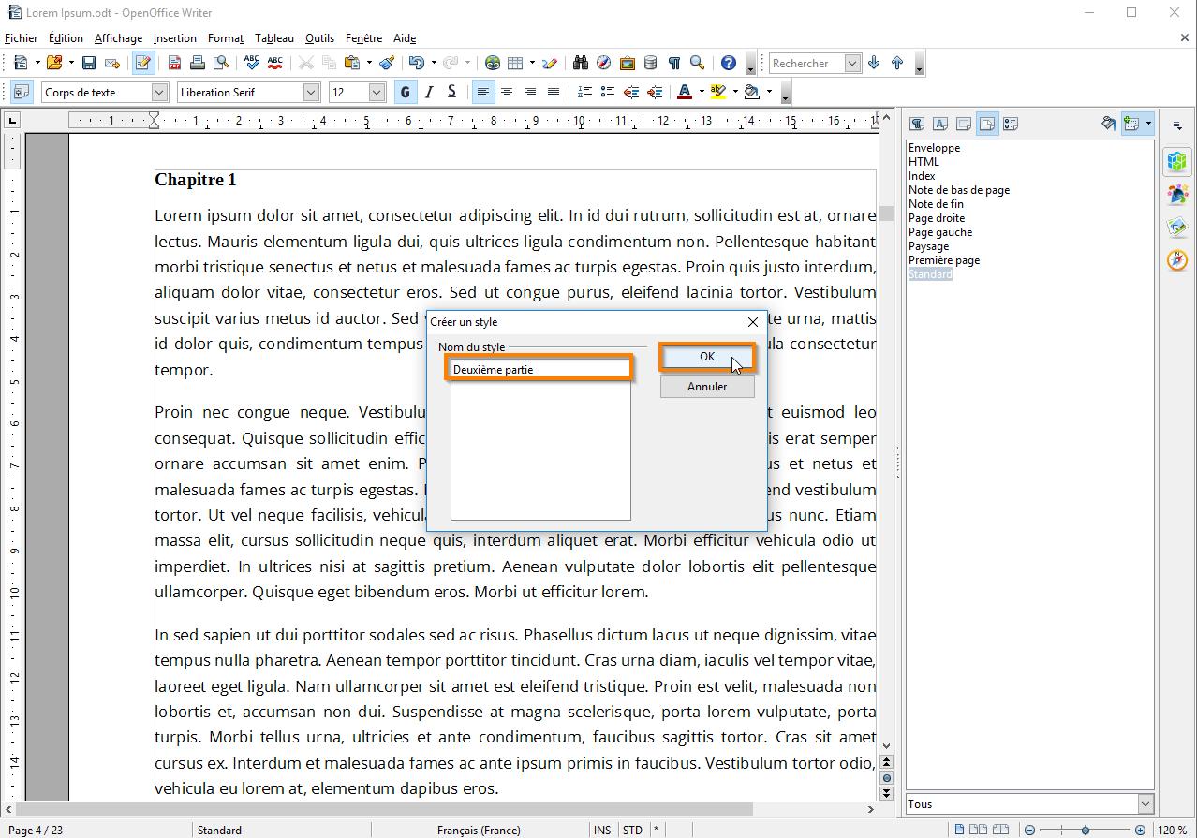Open the Édition menu
This screenshot has height=838, width=1197.
tap(66, 38)
